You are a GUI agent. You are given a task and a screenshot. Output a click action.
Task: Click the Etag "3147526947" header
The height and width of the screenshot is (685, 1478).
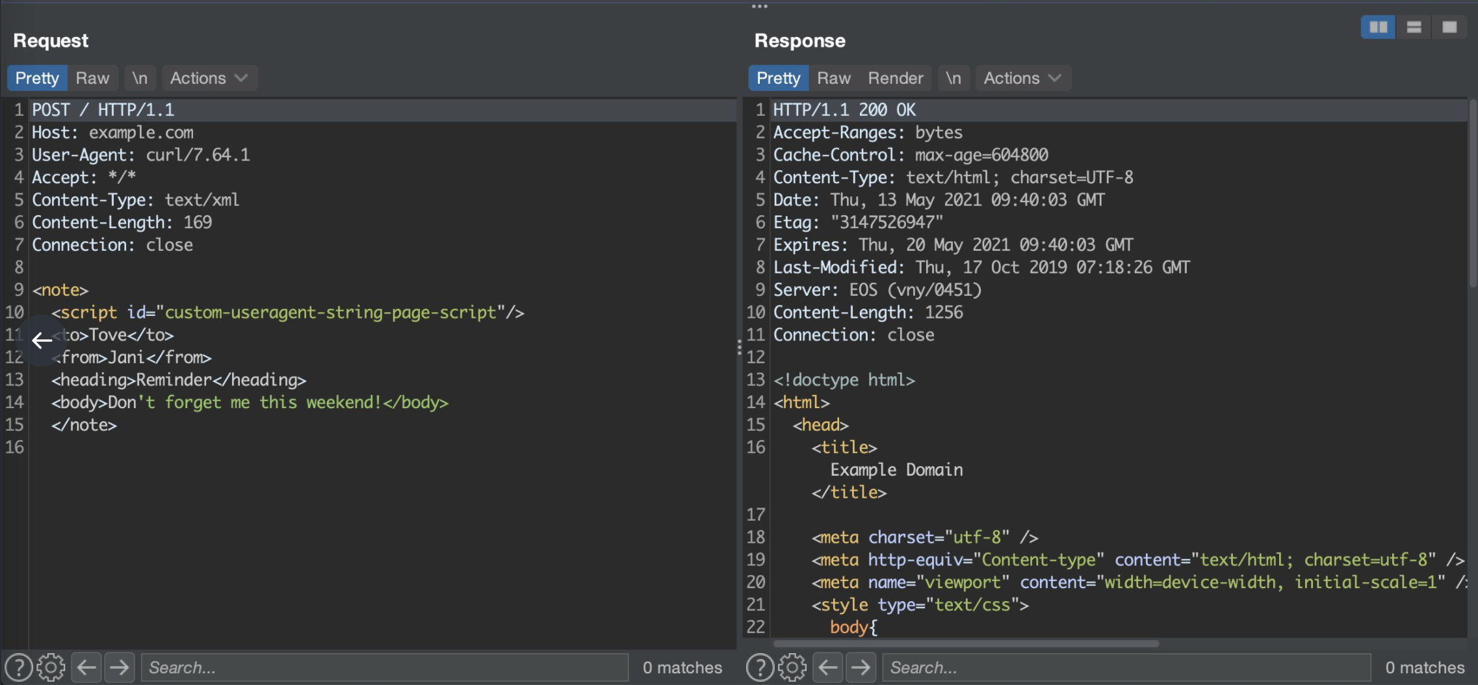859,222
